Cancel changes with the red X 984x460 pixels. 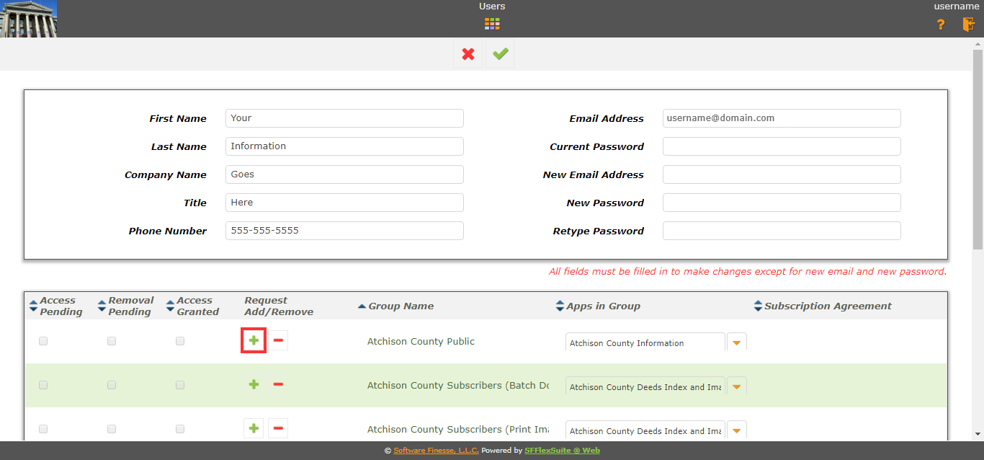pos(468,54)
